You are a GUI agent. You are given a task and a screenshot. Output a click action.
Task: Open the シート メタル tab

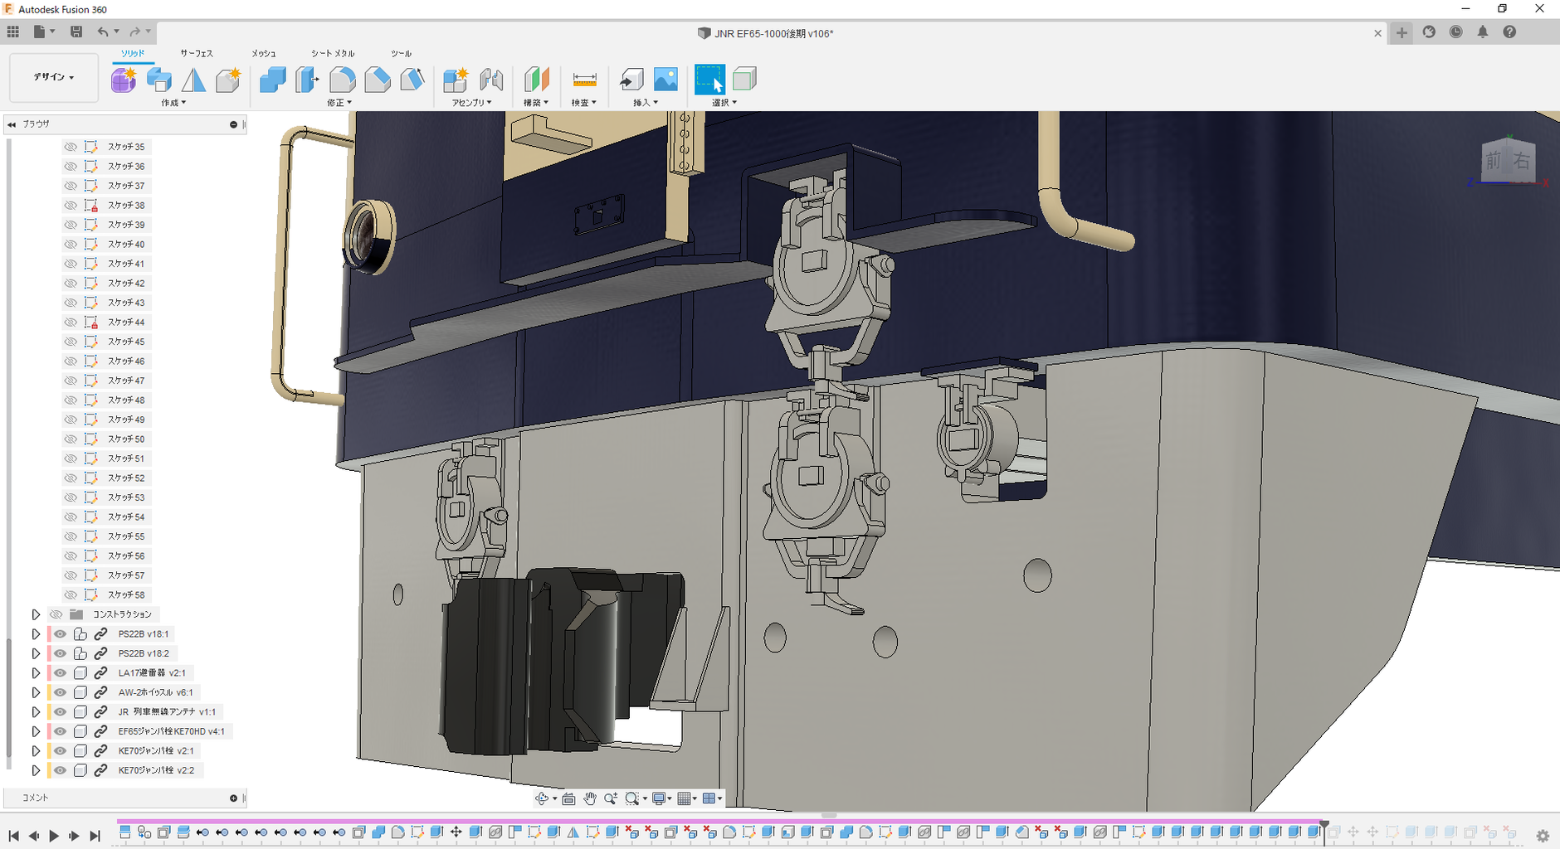333,53
